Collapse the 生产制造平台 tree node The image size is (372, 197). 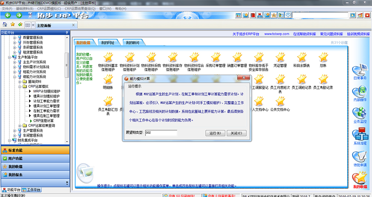[x=9, y=57]
